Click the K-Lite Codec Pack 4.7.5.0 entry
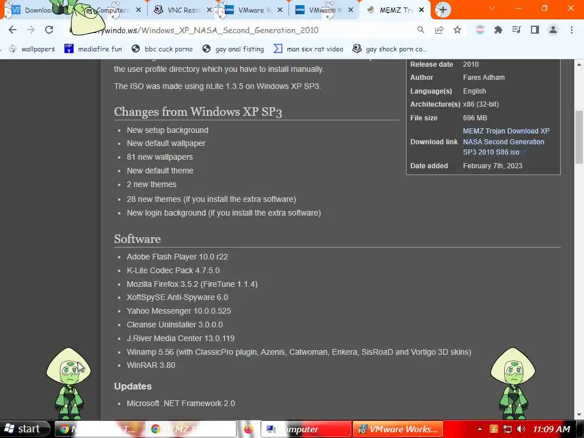 173,270
